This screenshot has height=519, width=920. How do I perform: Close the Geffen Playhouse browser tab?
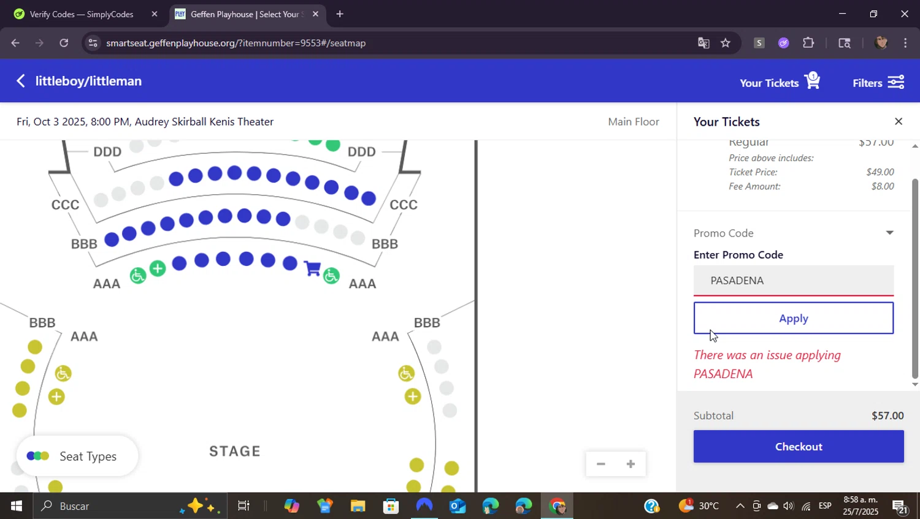pyautogui.click(x=315, y=14)
